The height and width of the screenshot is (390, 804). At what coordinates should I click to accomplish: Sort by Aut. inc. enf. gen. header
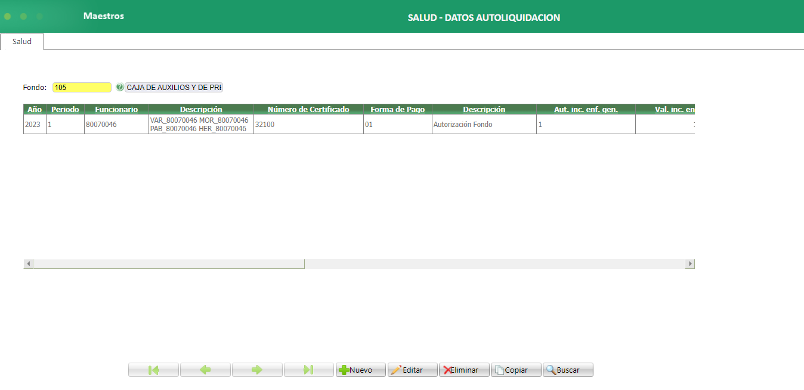coord(586,110)
